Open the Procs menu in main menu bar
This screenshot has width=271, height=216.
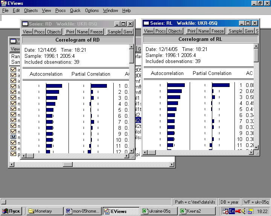point(61,10)
